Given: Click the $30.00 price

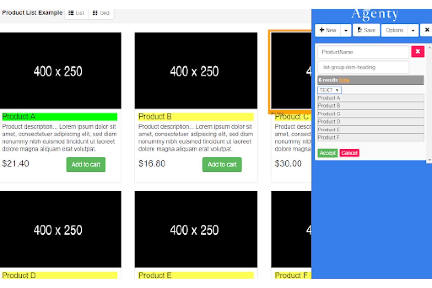Looking at the screenshot, I should click(x=288, y=164).
